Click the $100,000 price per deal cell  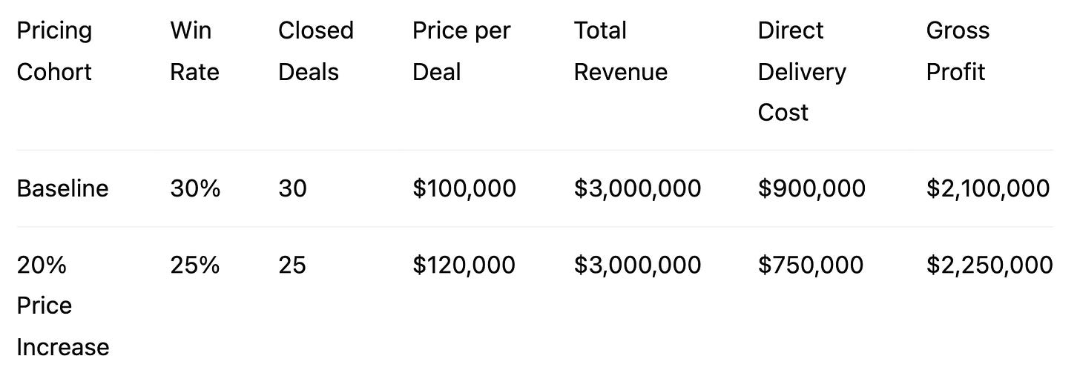pos(464,188)
